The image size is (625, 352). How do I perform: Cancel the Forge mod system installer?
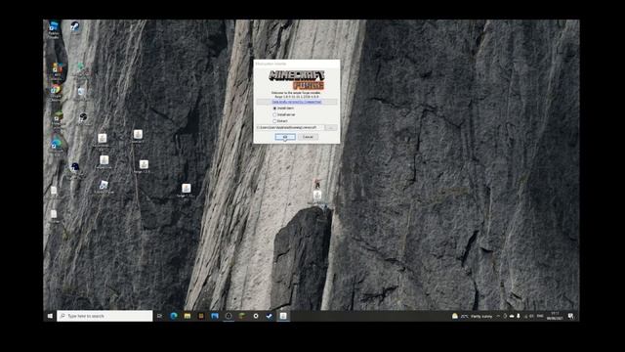pyautogui.click(x=308, y=137)
